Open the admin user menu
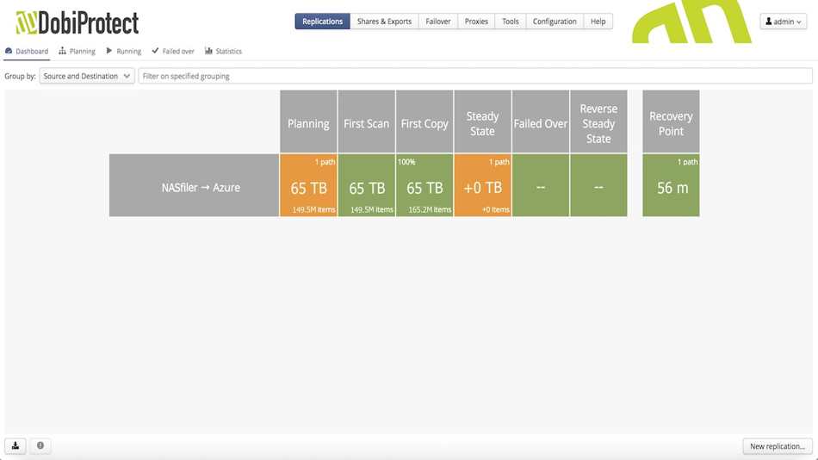The height and width of the screenshot is (460, 818). pos(783,22)
